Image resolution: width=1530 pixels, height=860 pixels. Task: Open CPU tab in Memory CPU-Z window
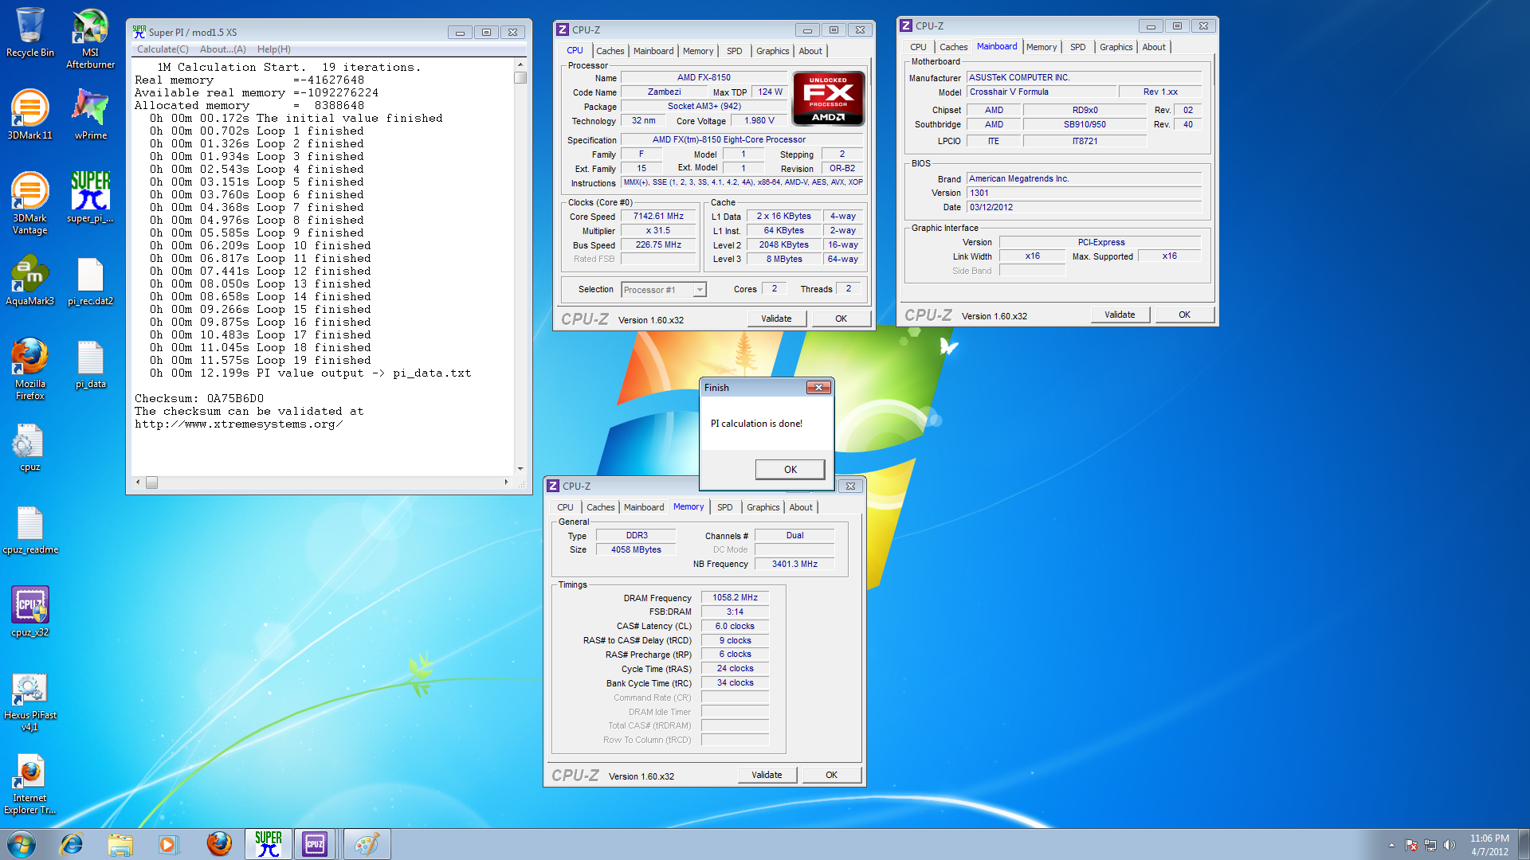565,507
